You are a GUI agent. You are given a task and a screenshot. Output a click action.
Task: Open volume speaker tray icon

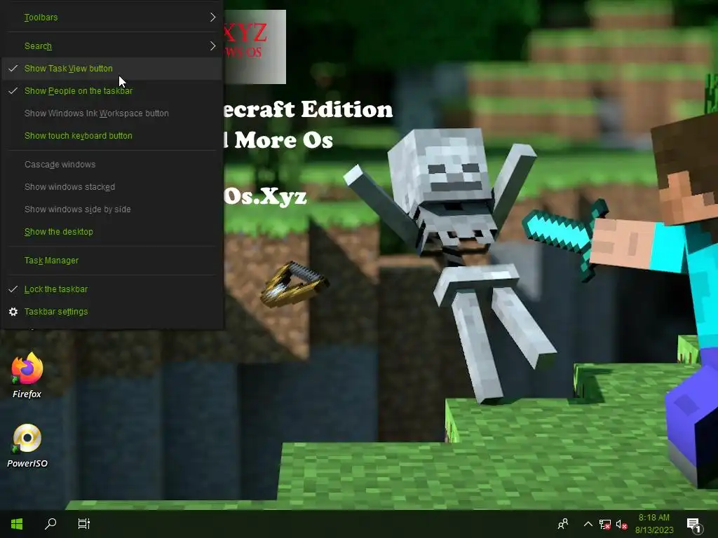pyautogui.click(x=621, y=524)
